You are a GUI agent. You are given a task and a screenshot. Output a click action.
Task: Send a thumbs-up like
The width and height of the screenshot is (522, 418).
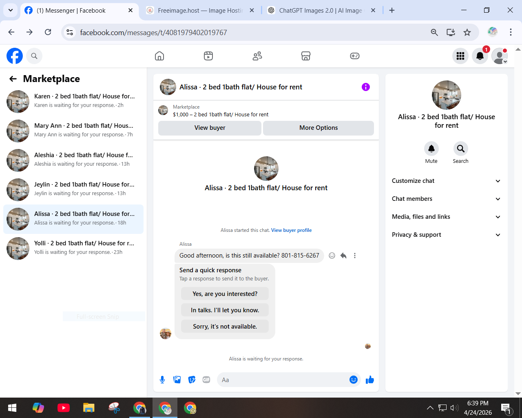point(370,380)
